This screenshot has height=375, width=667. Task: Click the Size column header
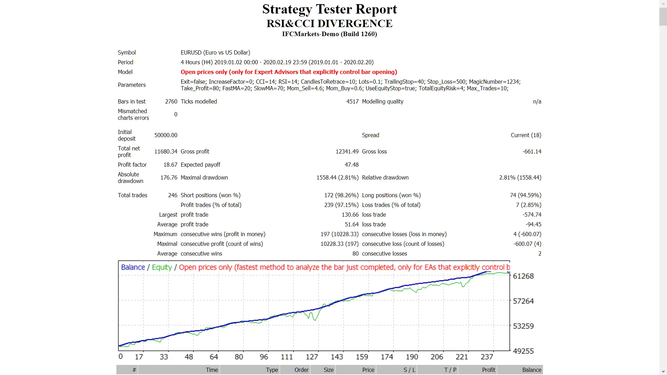(328, 370)
